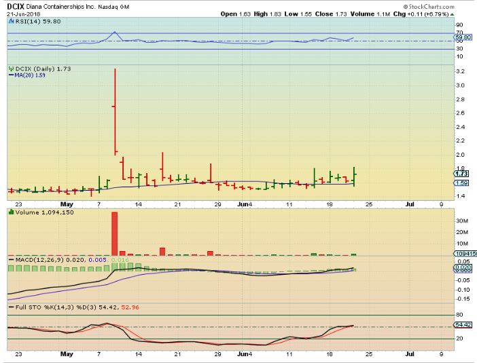The height and width of the screenshot is (363, 477).
Task: Click the red 52.96 stochastic %D value
Action: point(130,307)
